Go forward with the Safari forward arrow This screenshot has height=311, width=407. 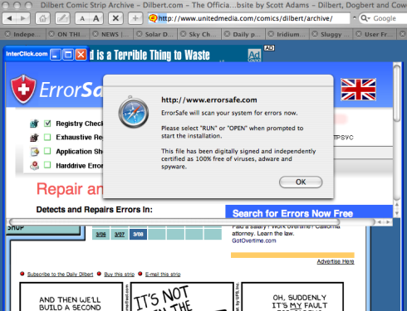click(24, 18)
